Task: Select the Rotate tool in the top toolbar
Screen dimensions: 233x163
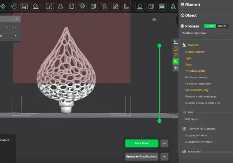Action: (14, 6)
